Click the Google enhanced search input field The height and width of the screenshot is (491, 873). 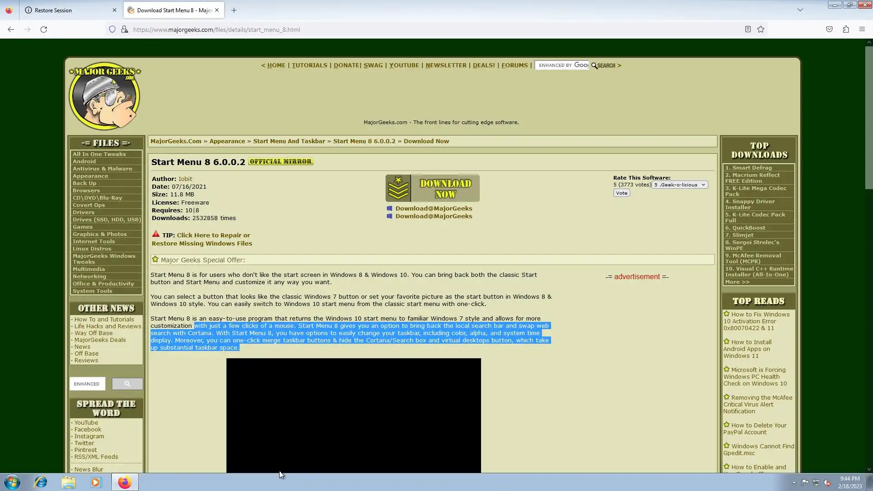562,65
